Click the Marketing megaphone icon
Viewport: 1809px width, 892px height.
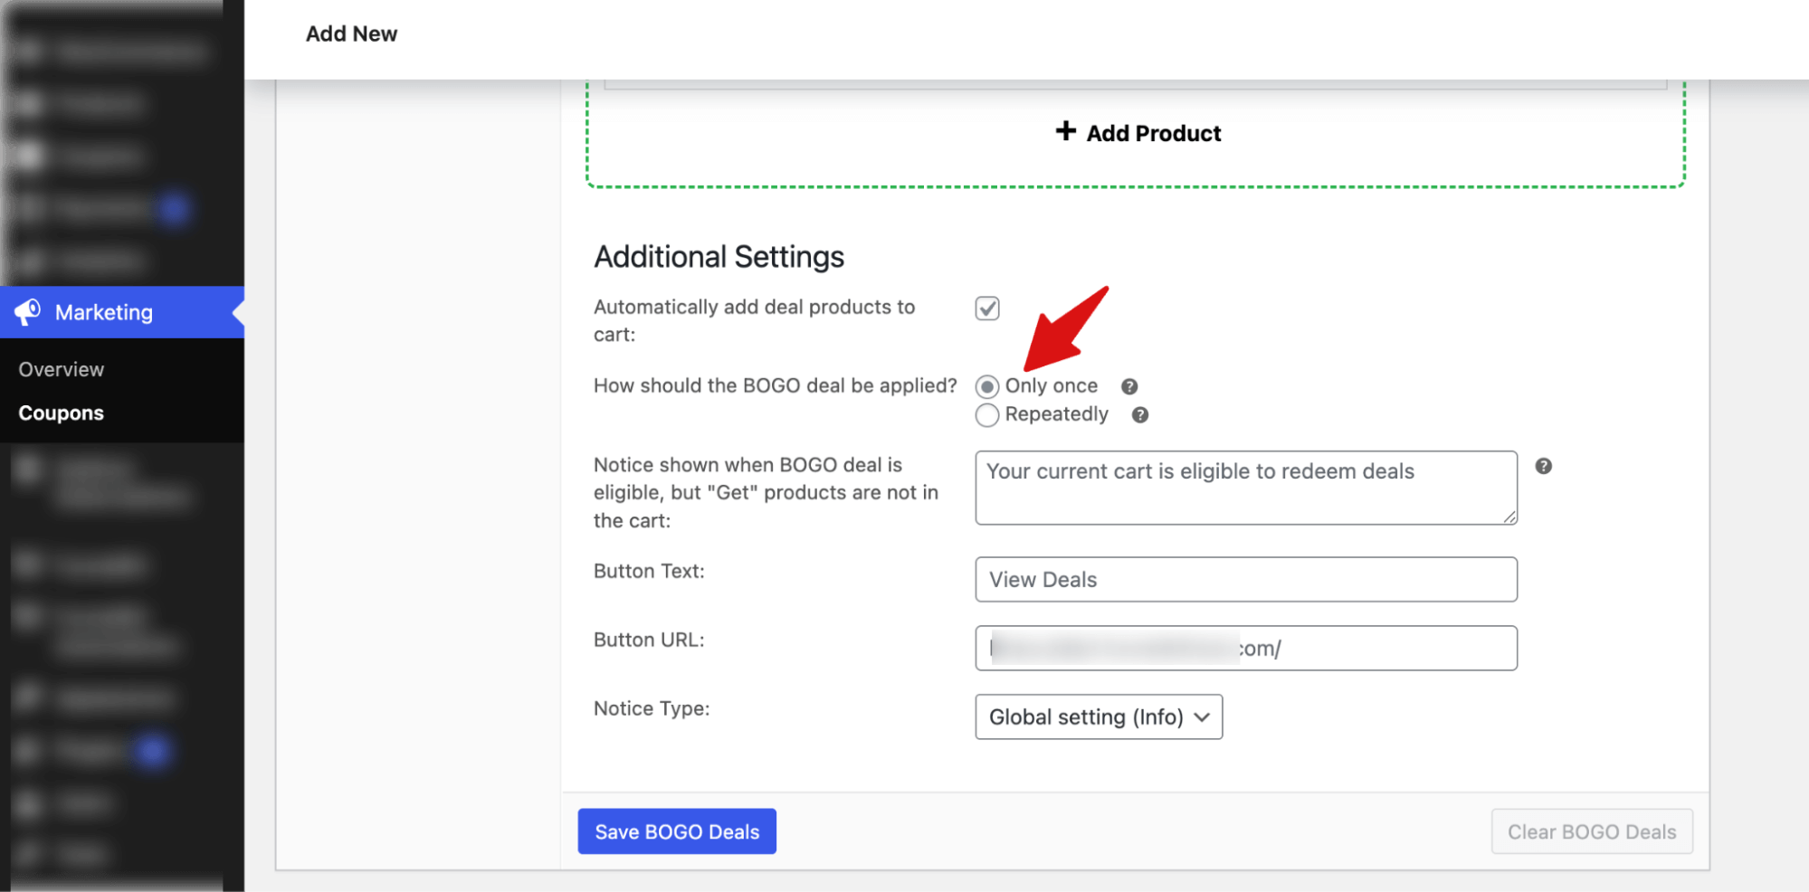click(x=27, y=312)
